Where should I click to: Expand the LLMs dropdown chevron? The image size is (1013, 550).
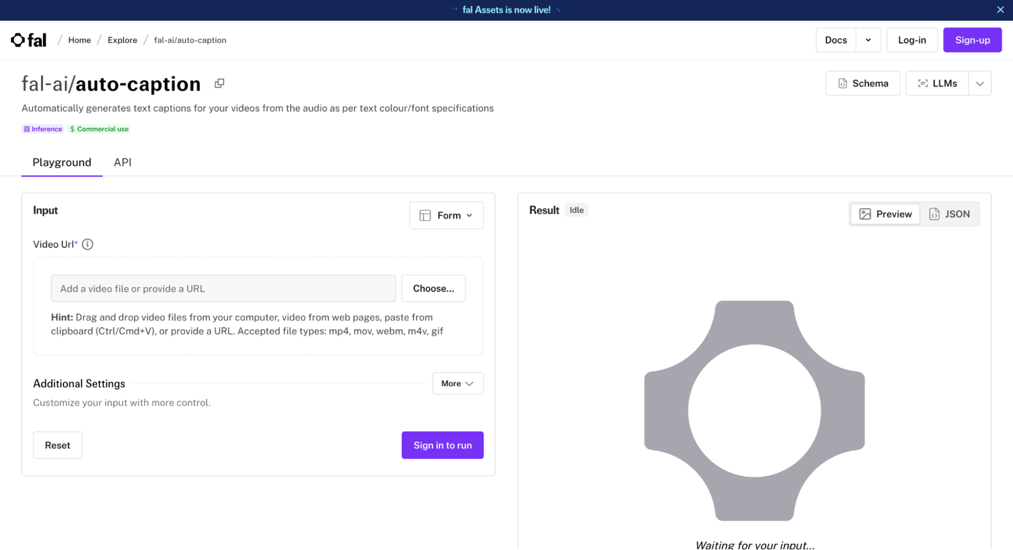coord(979,83)
